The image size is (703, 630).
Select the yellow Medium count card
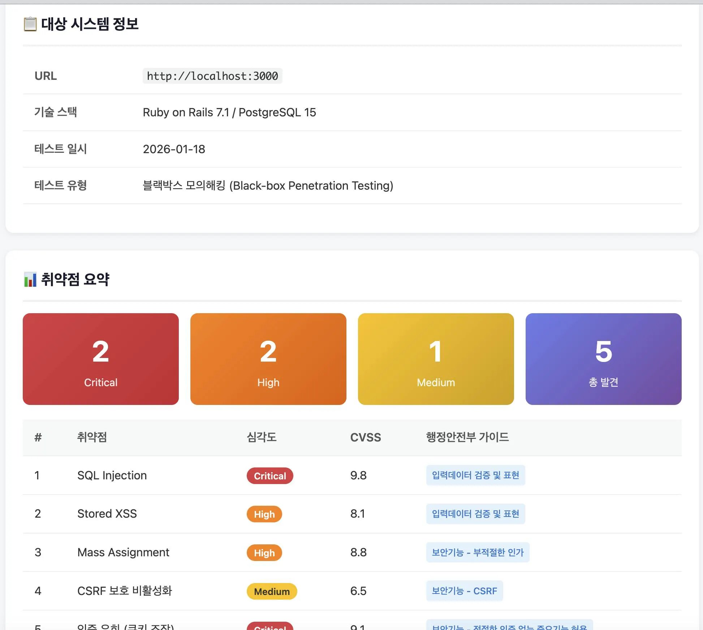pyautogui.click(x=436, y=359)
